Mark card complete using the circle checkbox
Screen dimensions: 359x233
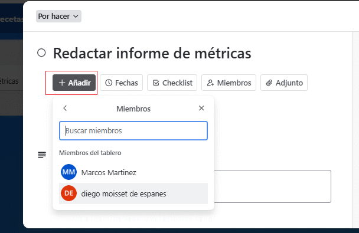(x=41, y=53)
